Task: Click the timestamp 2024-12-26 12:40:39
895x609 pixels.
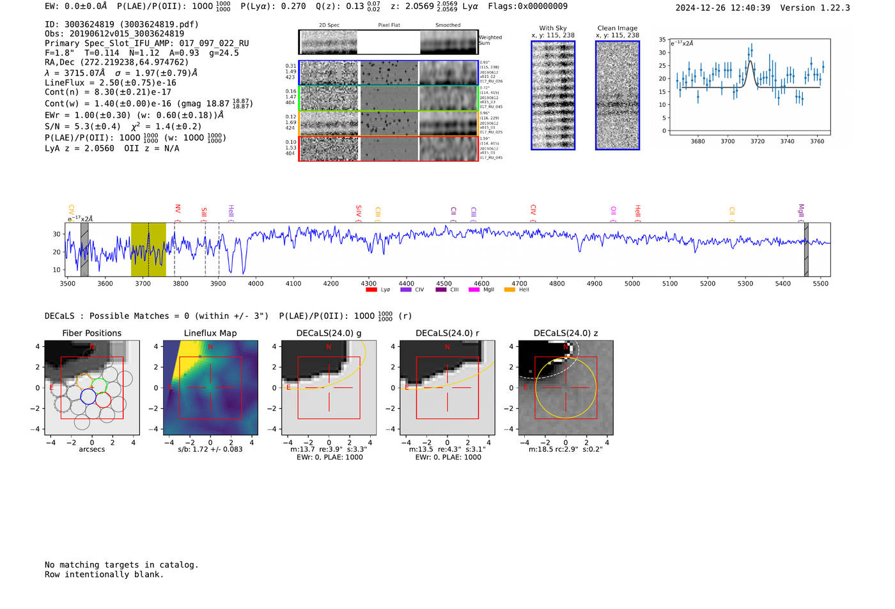Action: coord(723,8)
